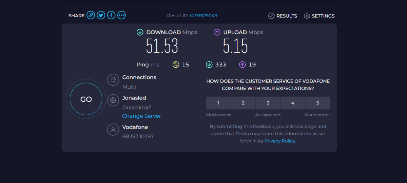The height and width of the screenshot is (183, 407).
Task: Click the upload speed value 5.15
Action: (235, 46)
